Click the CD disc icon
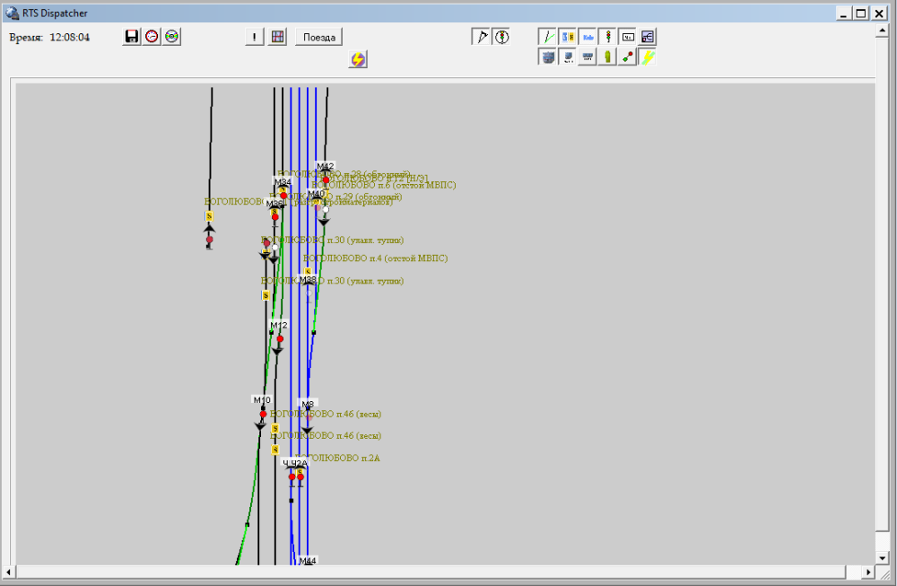This screenshot has width=897, height=586. tap(171, 37)
